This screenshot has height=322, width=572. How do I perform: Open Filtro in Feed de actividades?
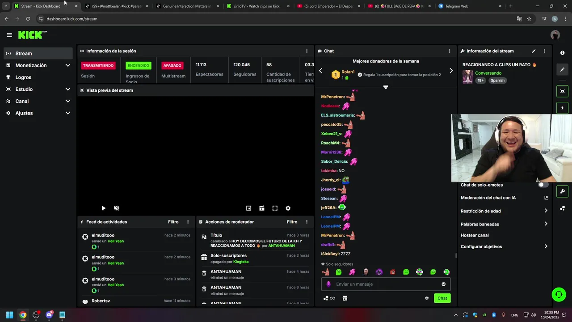tap(173, 222)
